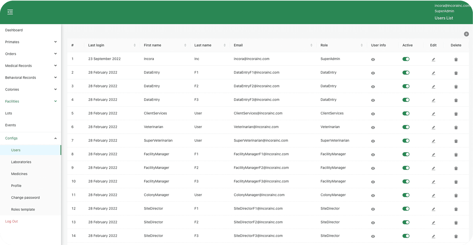The image size is (473, 245).
Task: Edit the Veterinarian user row
Action: point(433,127)
